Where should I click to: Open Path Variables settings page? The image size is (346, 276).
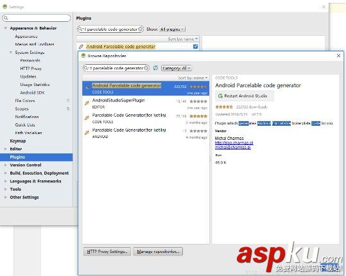tap(28, 133)
